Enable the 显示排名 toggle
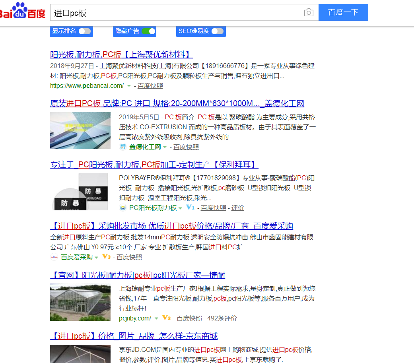This screenshot has width=414, height=363. point(84,31)
